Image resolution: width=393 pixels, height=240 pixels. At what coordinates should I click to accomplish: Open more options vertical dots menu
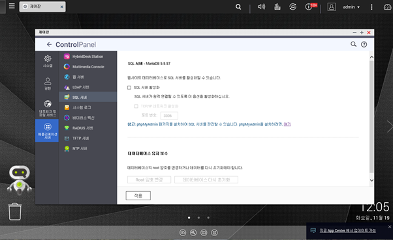click(x=371, y=7)
